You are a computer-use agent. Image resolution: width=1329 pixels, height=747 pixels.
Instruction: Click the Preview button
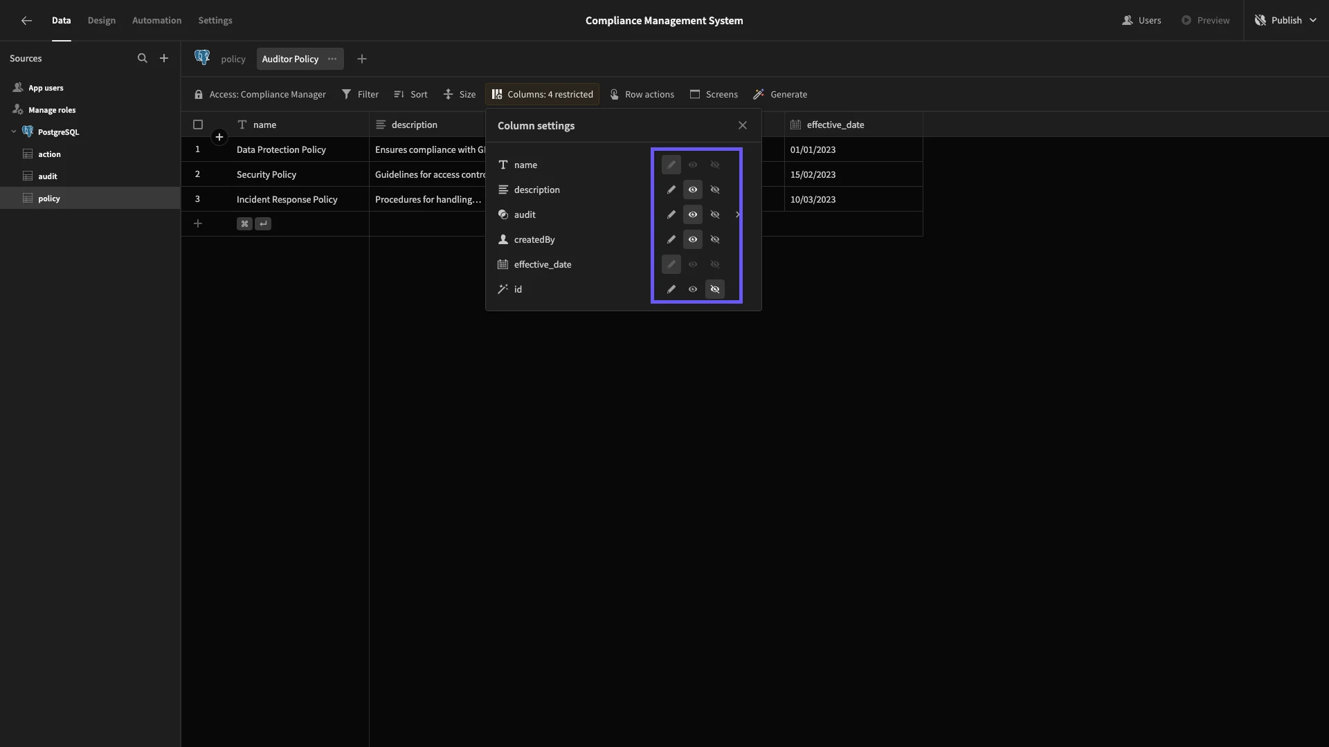pos(1205,21)
